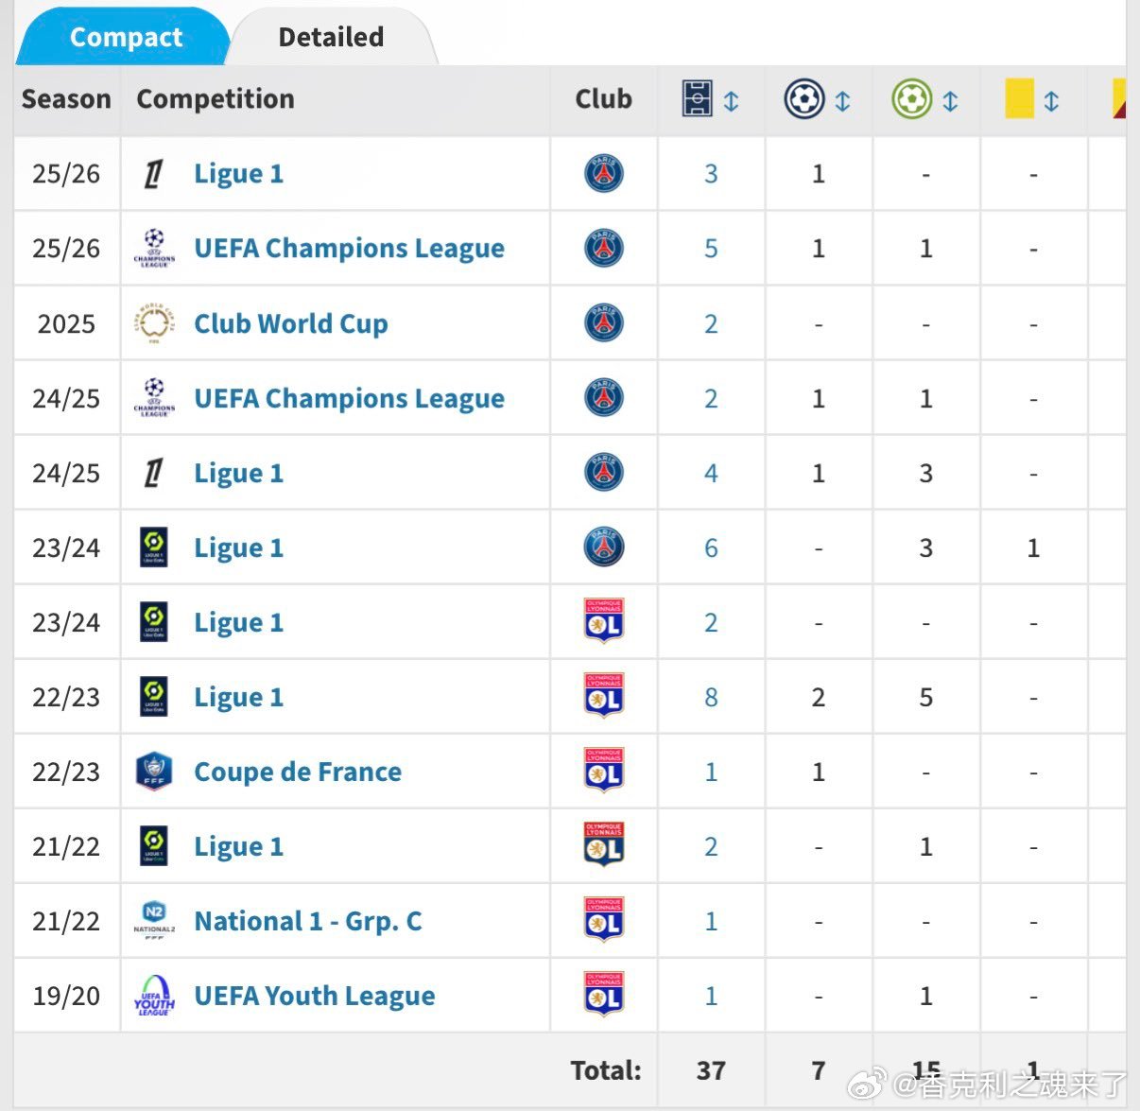
Task: Open the 8 appearances link for 22/23 Ligue 1
Action: tap(711, 698)
